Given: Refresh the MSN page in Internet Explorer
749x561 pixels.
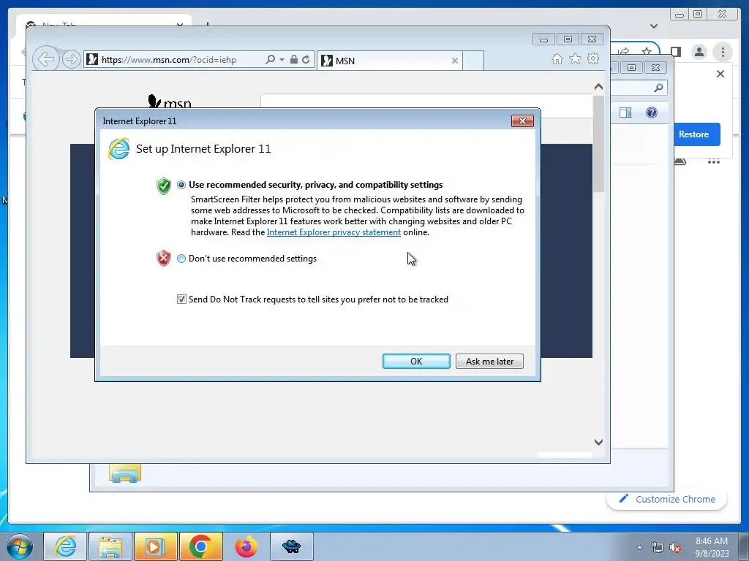Looking at the screenshot, I should (x=306, y=60).
